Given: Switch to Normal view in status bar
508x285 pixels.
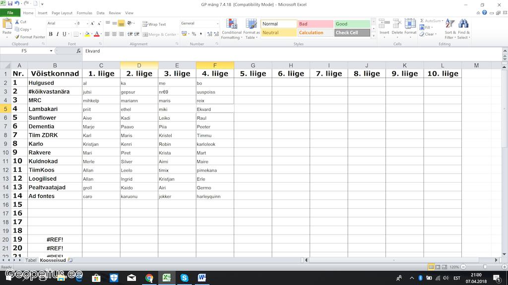Looking at the screenshot, I should (431, 267).
